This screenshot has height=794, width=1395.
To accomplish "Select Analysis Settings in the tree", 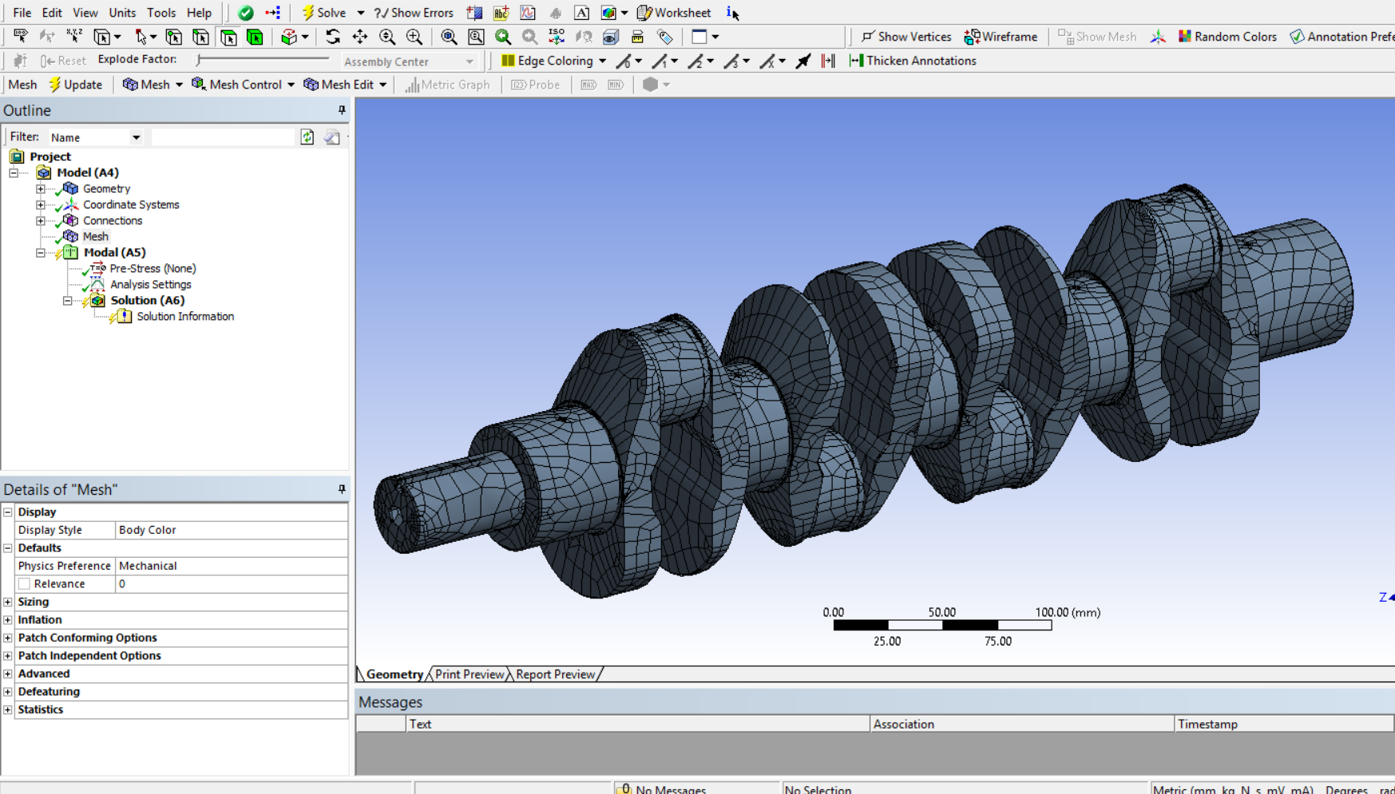I will [150, 285].
